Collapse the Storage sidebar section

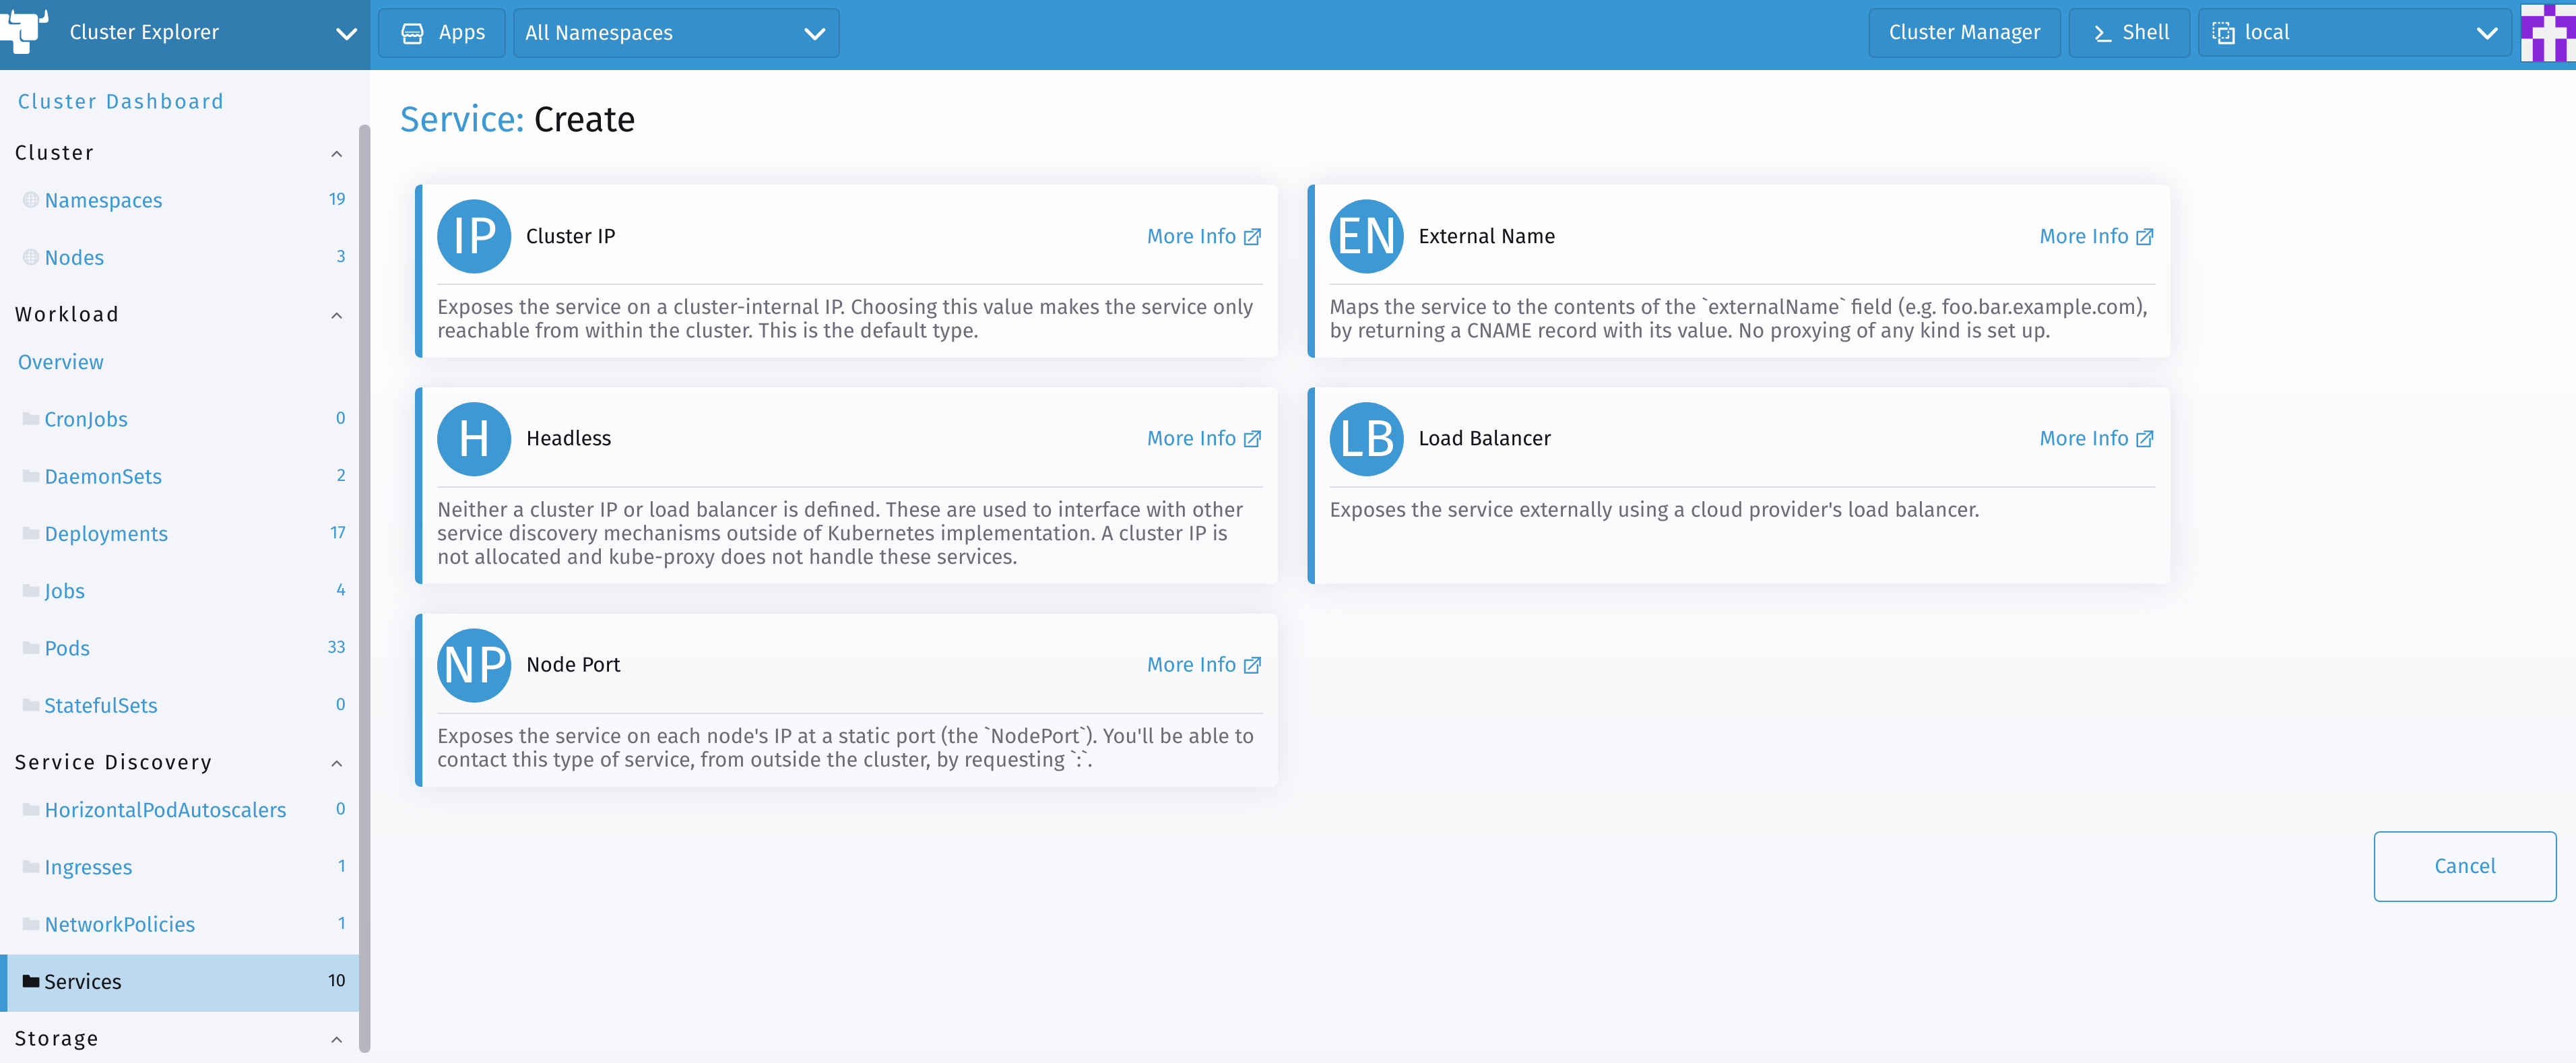click(337, 1039)
